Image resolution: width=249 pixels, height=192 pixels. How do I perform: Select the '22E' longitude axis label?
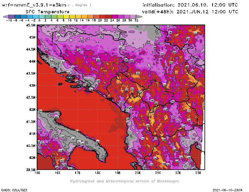coord(178,173)
